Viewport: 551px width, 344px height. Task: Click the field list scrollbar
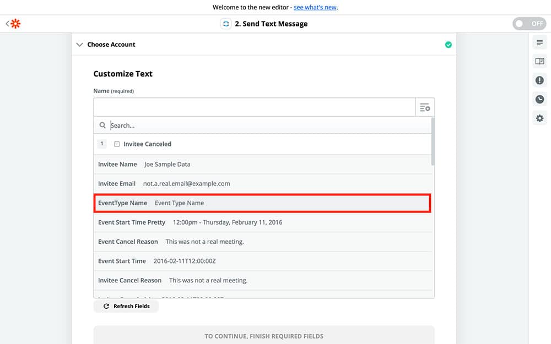(433, 142)
